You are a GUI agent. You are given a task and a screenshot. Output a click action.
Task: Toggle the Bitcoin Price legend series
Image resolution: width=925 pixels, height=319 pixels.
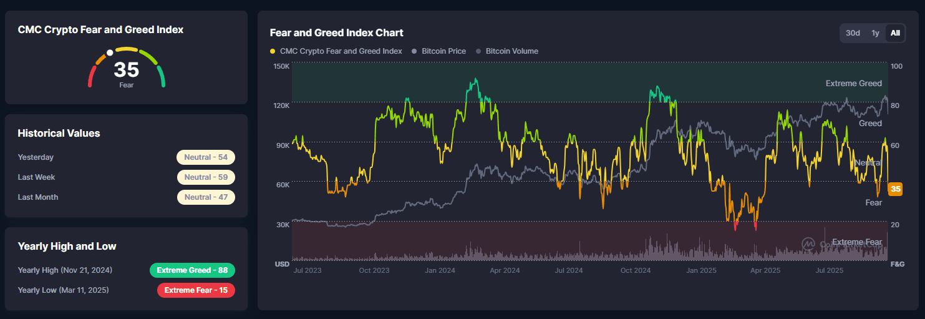click(443, 51)
